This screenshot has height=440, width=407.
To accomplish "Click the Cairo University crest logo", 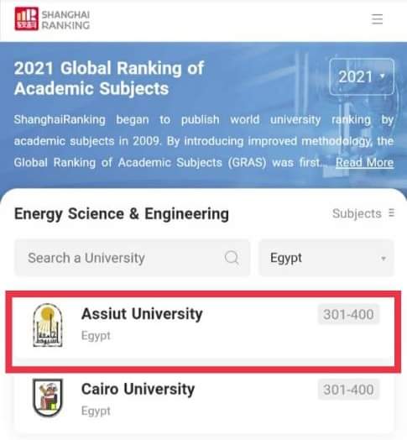I will 48,398.
